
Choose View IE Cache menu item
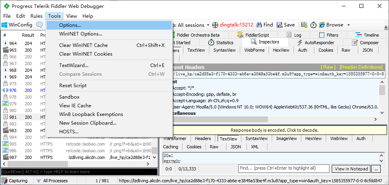(x=109, y=106)
